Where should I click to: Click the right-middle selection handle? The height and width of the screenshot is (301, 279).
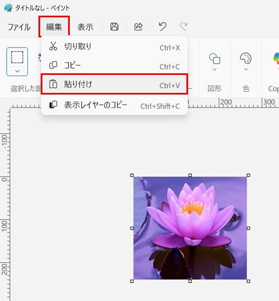(248, 228)
